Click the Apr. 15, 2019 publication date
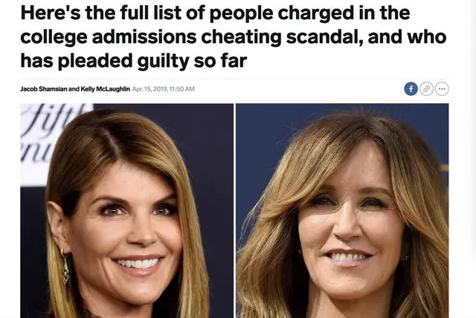Viewport: 476px width, 318px height. [x=149, y=89]
